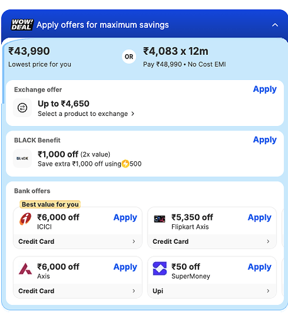Apply Flipkart Axis ₹5,350 off offer

[x=260, y=217]
